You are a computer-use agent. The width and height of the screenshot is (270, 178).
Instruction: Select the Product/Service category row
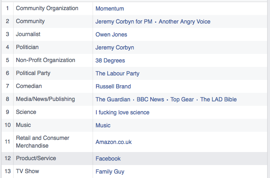click(134, 159)
